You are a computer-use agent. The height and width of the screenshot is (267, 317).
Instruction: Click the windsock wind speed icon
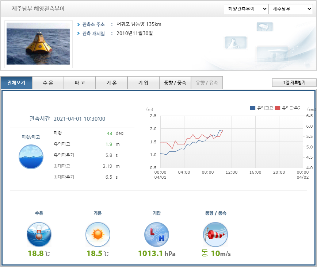[x=215, y=235]
